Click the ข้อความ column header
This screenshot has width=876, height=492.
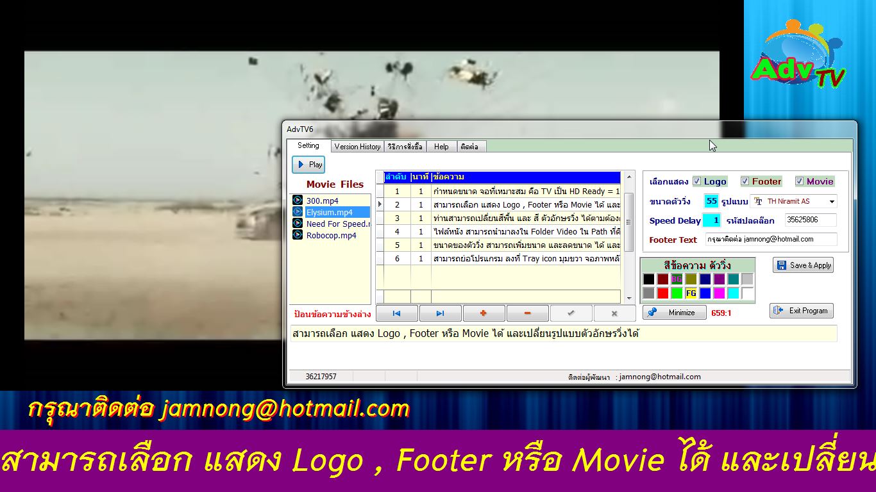coord(526,177)
